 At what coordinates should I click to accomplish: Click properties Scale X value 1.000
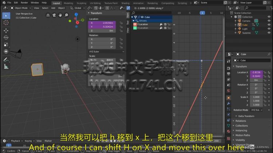click(256, 97)
